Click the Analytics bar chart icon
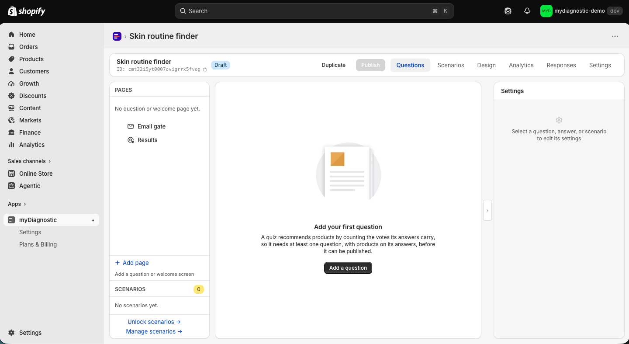The height and width of the screenshot is (344, 629). (x=11, y=145)
